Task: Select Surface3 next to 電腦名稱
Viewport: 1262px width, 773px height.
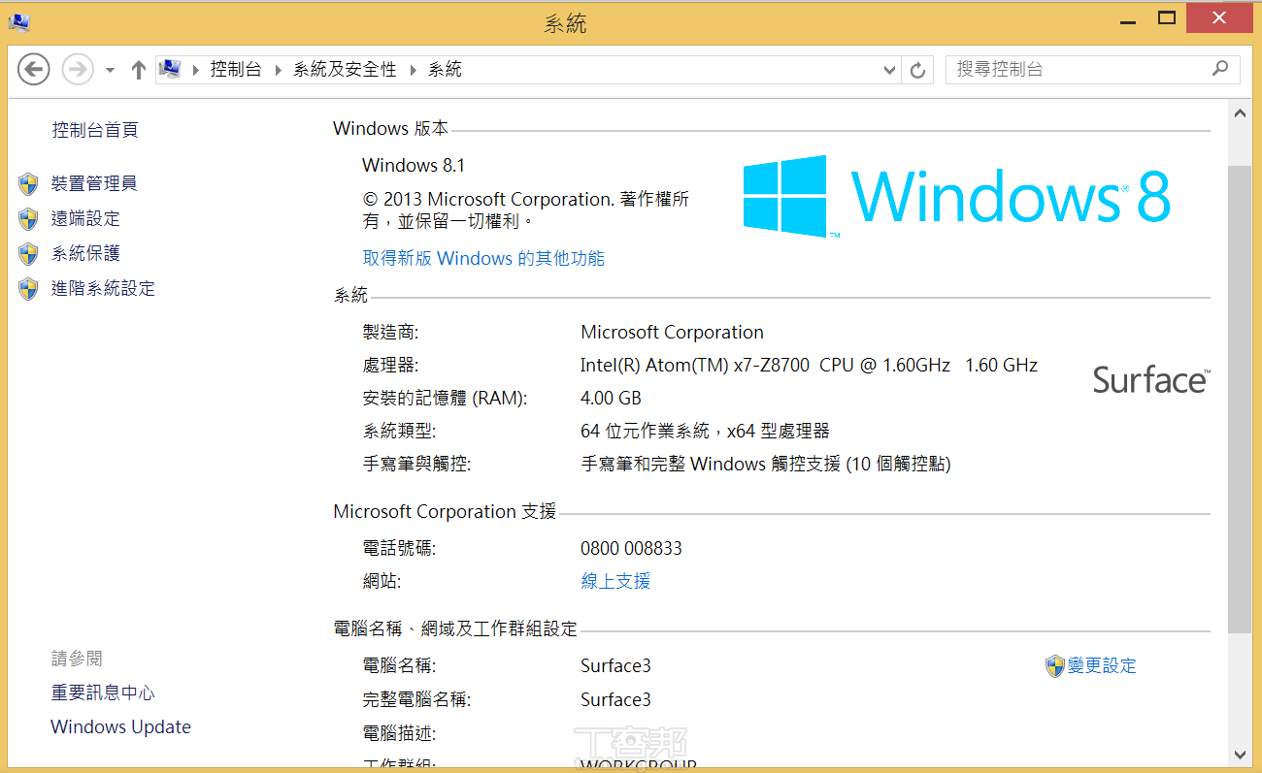Action: [615, 665]
